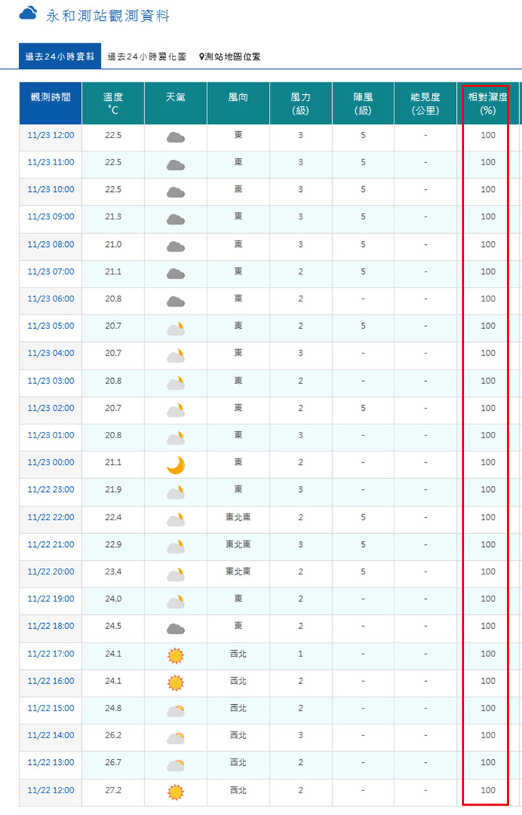Click humidity value 100 in 11/23 12:00 row

(x=488, y=135)
